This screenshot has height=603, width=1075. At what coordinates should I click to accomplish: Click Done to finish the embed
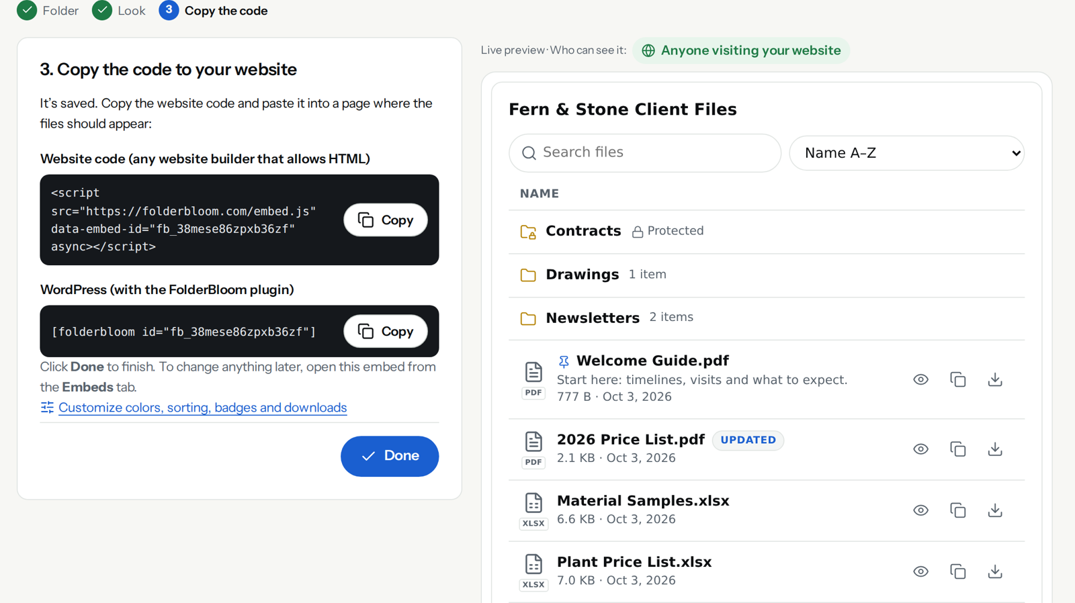point(390,456)
